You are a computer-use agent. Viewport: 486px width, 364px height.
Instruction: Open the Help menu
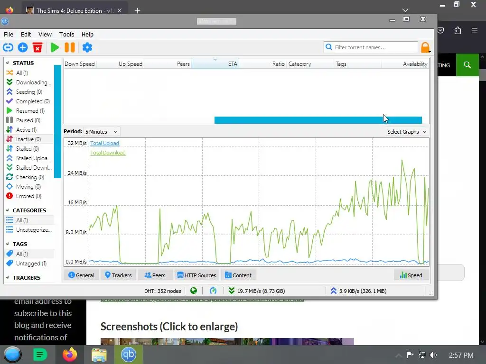[87, 34]
